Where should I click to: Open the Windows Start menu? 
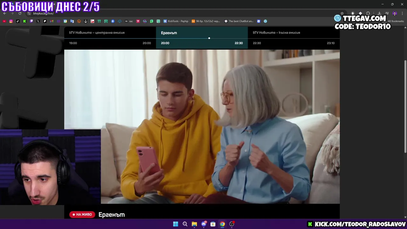[x=176, y=224]
